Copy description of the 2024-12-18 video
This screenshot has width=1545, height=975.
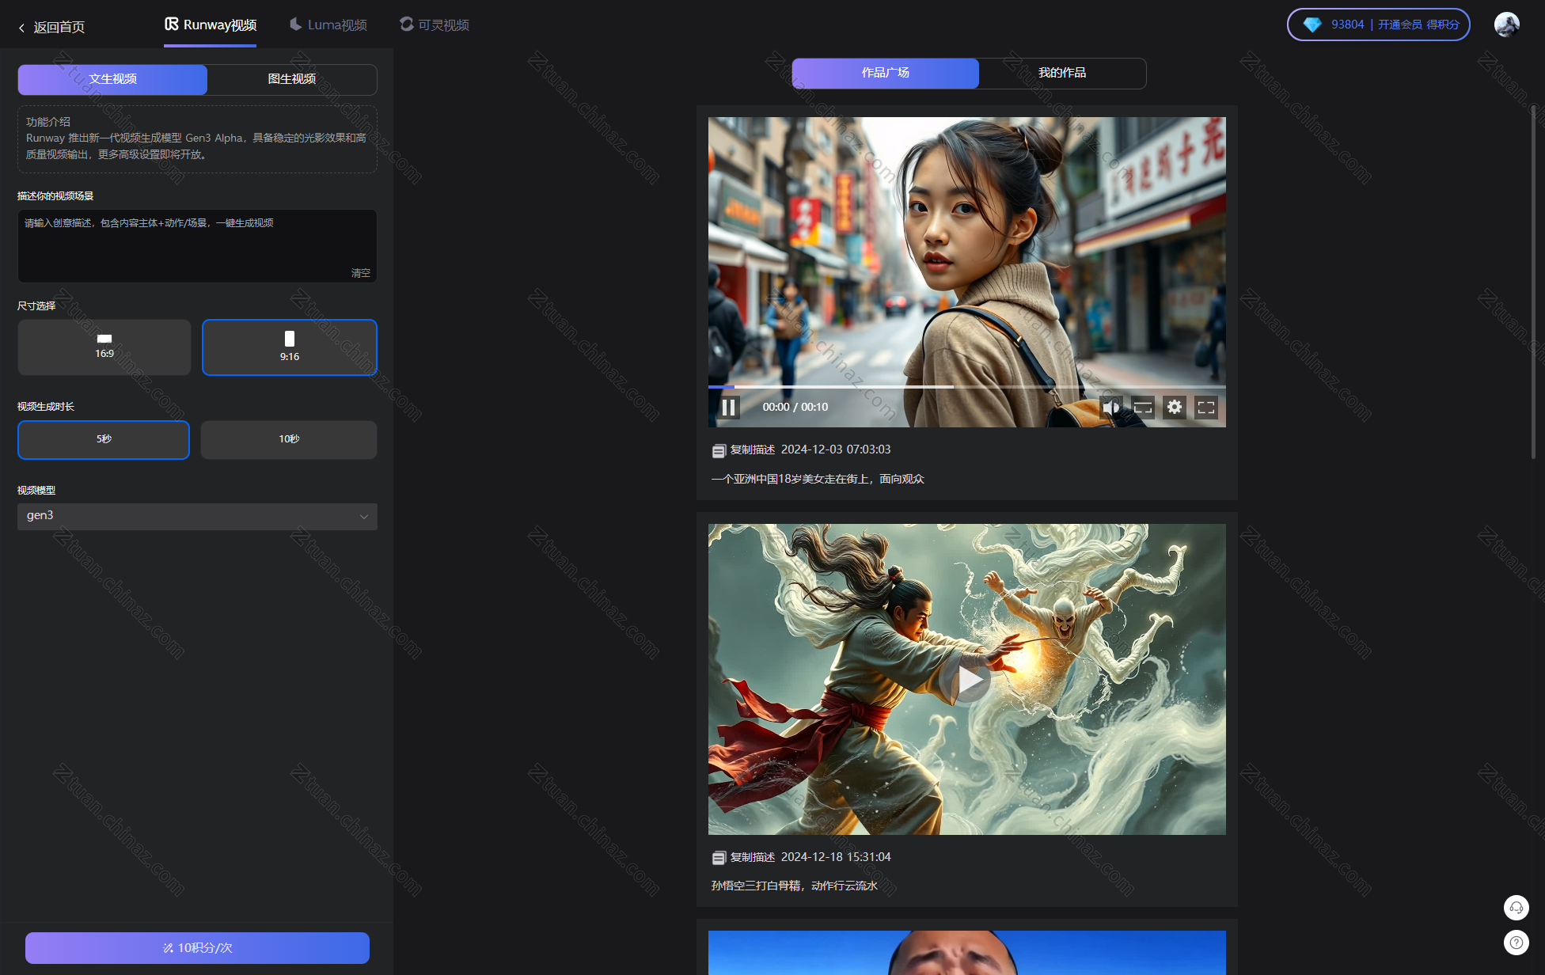(x=743, y=858)
